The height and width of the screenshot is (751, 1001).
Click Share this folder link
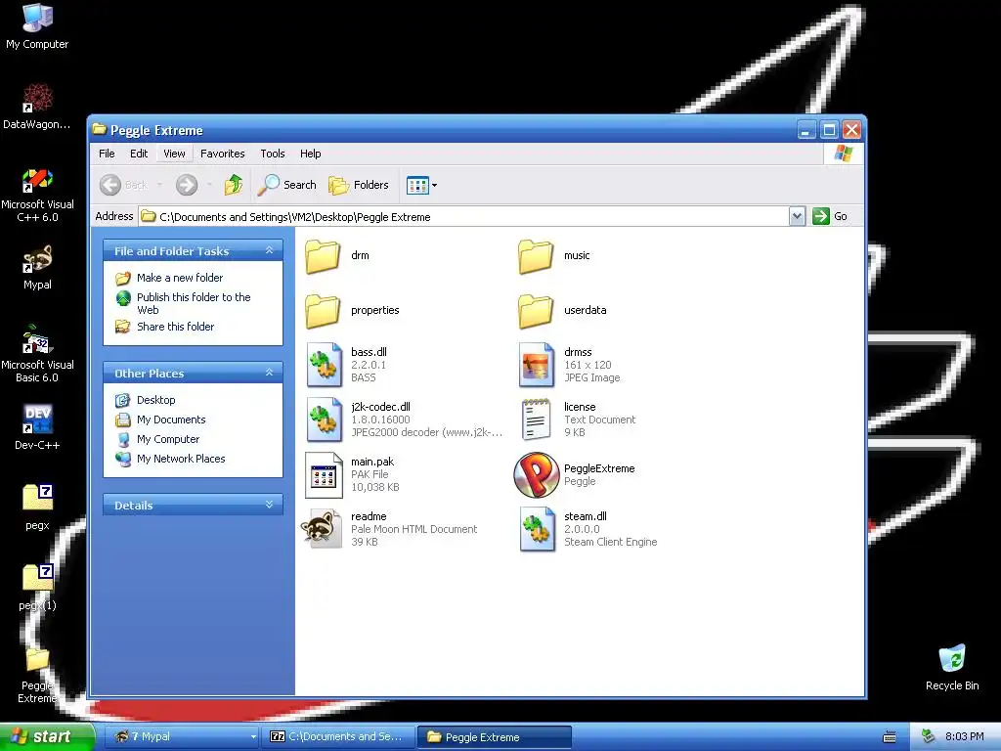[176, 327]
